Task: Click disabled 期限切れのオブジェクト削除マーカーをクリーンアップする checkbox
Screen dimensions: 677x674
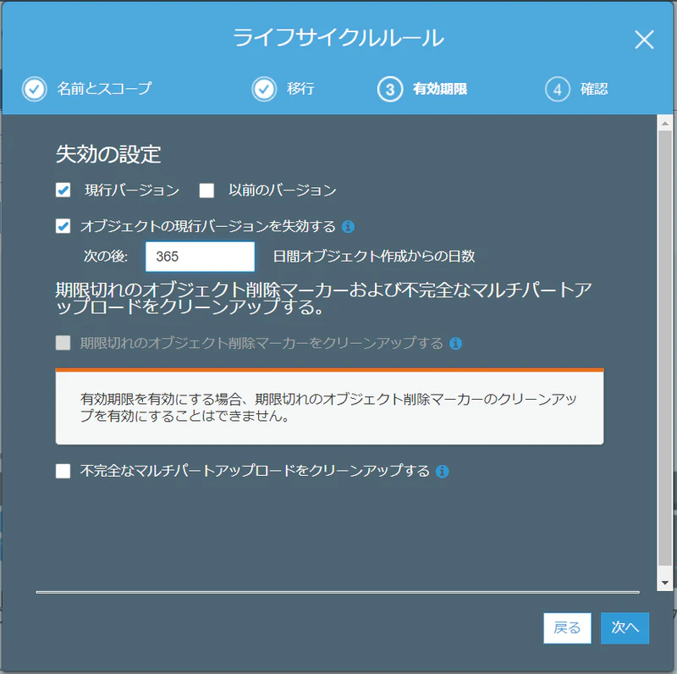Action: [63, 343]
